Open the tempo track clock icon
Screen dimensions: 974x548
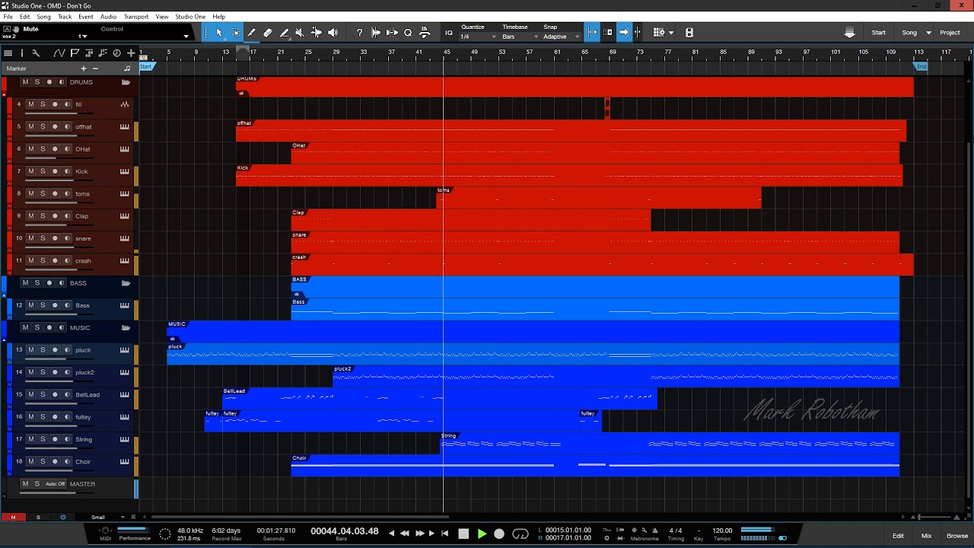coord(116,53)
